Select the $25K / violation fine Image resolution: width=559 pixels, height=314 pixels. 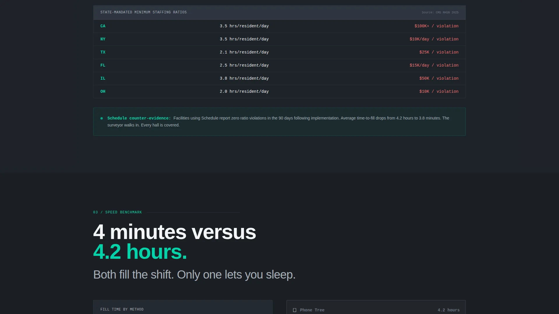pyautogui.click(x=439, y=52)
